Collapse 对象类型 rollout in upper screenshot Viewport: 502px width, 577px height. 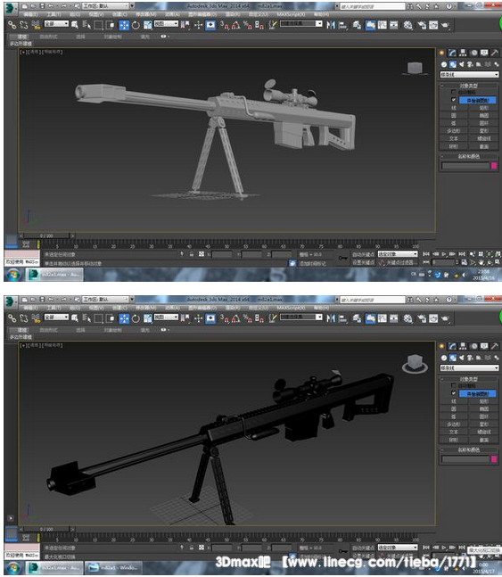469,86
